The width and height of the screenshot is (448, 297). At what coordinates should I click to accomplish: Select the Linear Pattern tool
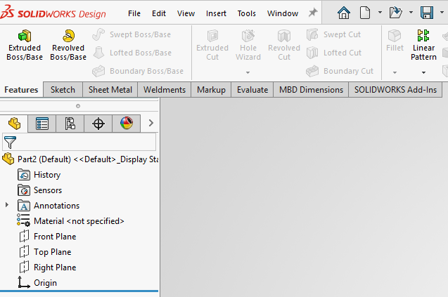[x=423, y=45]
